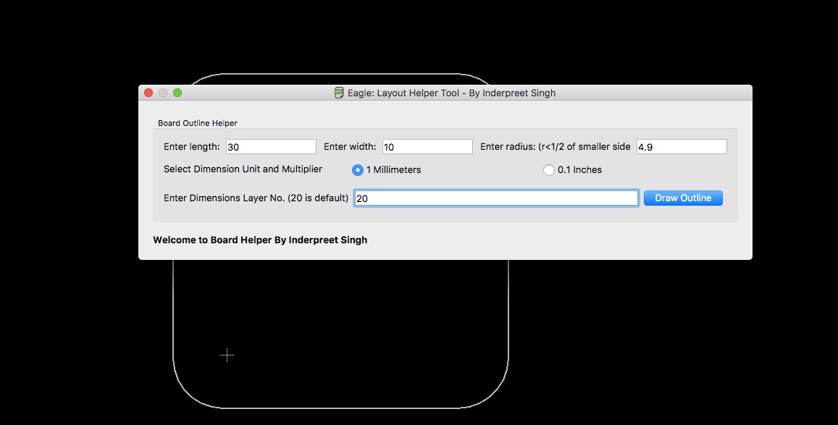838x425 pixels.
Task: Click the 'Enter Dimensions Layer No.' label
Action: [x=256, y=198]
